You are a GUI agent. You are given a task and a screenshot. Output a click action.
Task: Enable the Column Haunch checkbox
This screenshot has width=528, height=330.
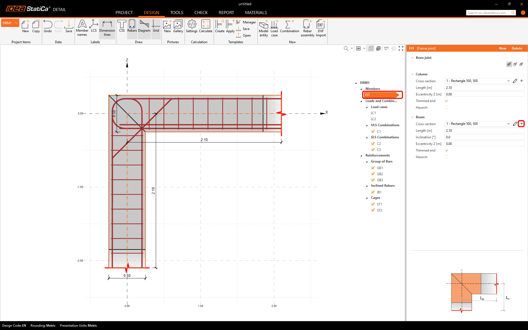click(x=446, y=108)
